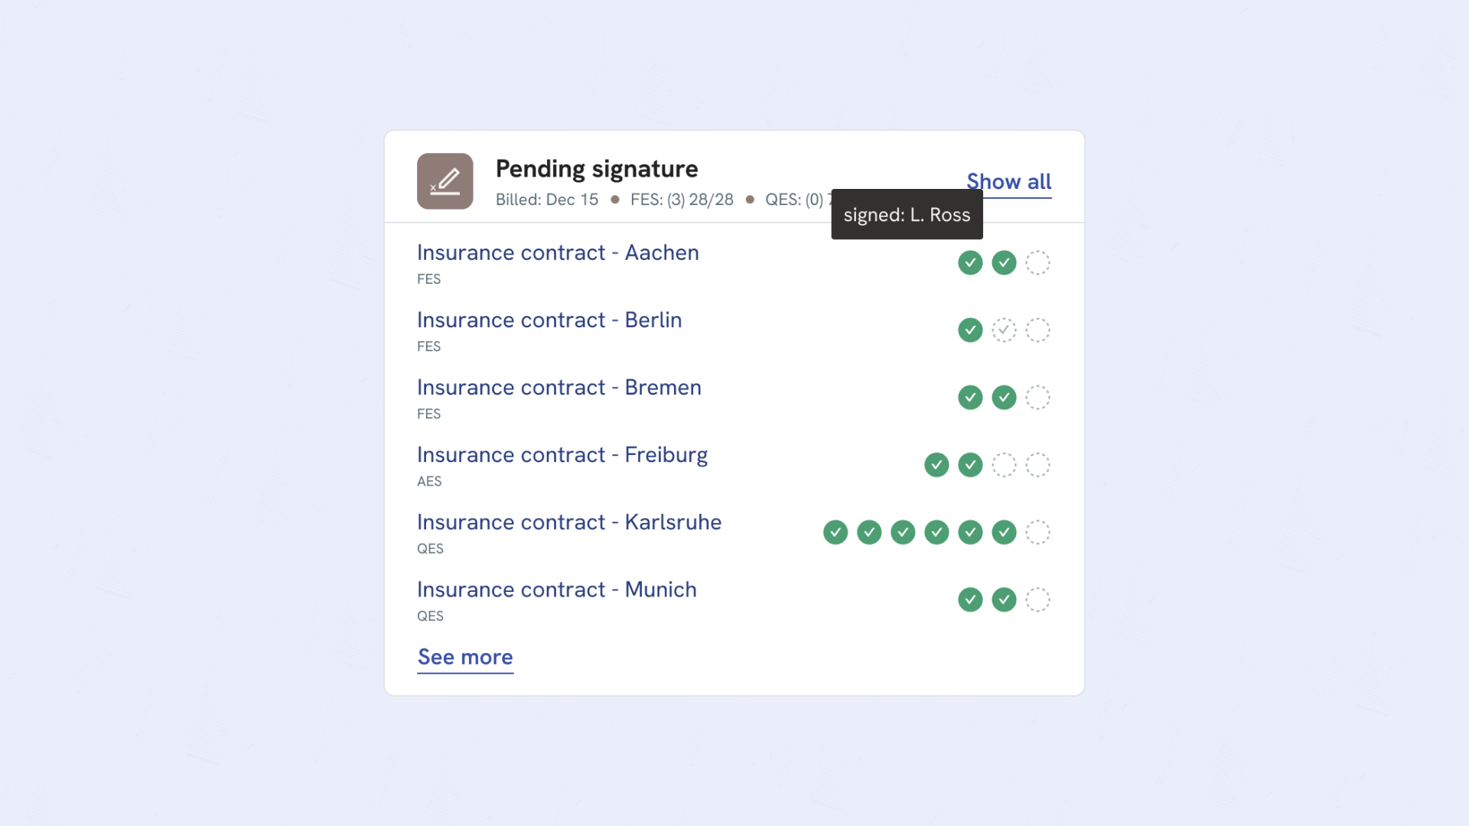Screen dimensions: 1469x826
Task: Open Insurance contract - Aachen
Action: pyautogui.click(x=558, y=252)
